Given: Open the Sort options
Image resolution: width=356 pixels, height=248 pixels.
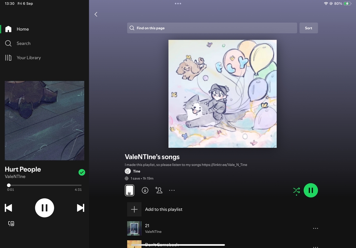Looking at the screenshot, I should pyautogui.click(x=308, y=28).
